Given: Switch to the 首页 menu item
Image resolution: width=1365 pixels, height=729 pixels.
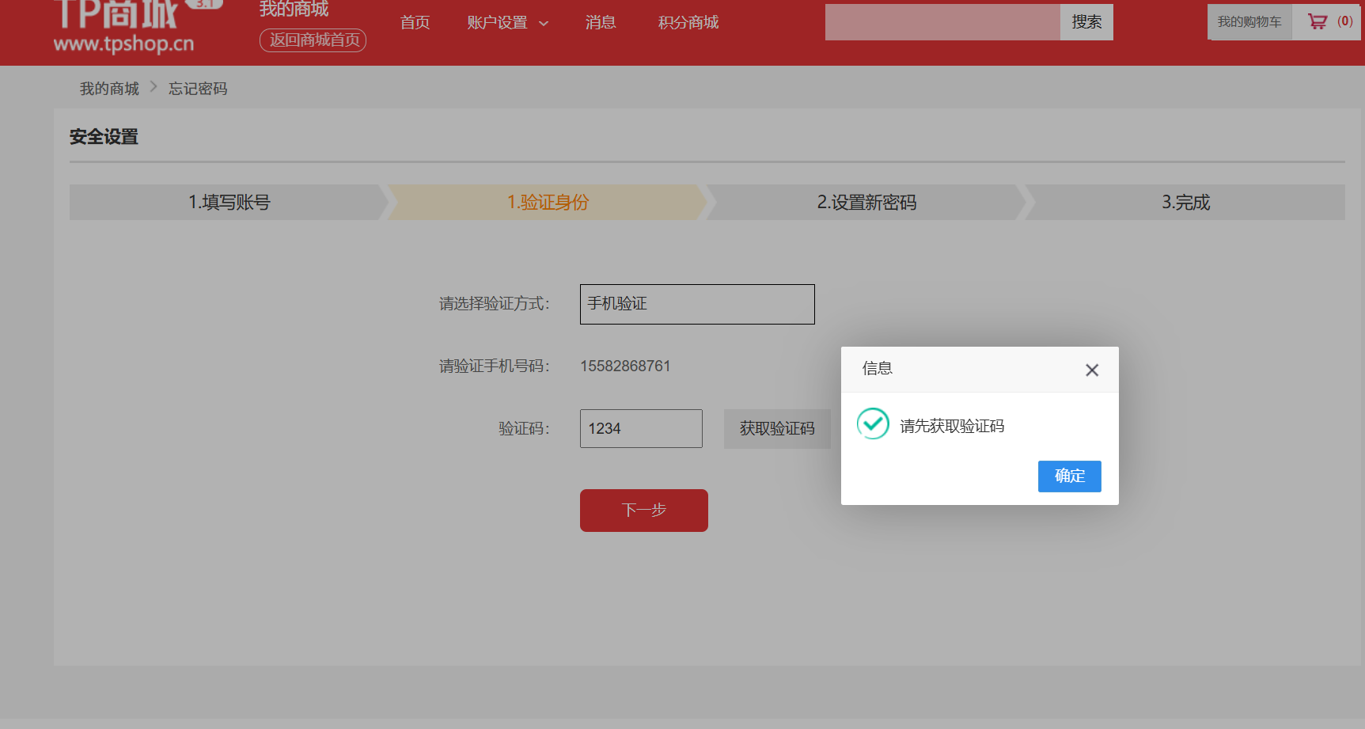Looking at the screenshot, I should pyautogui.click(x=415, y=22).
